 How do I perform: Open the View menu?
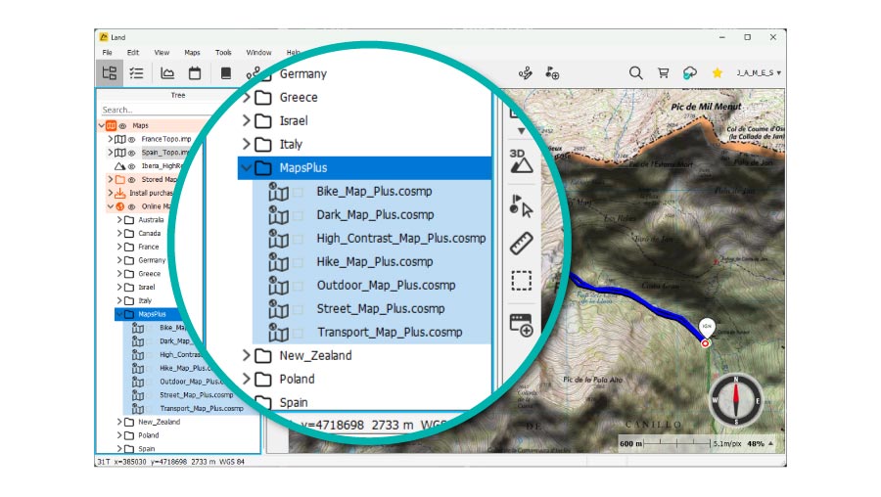point(162,52)
